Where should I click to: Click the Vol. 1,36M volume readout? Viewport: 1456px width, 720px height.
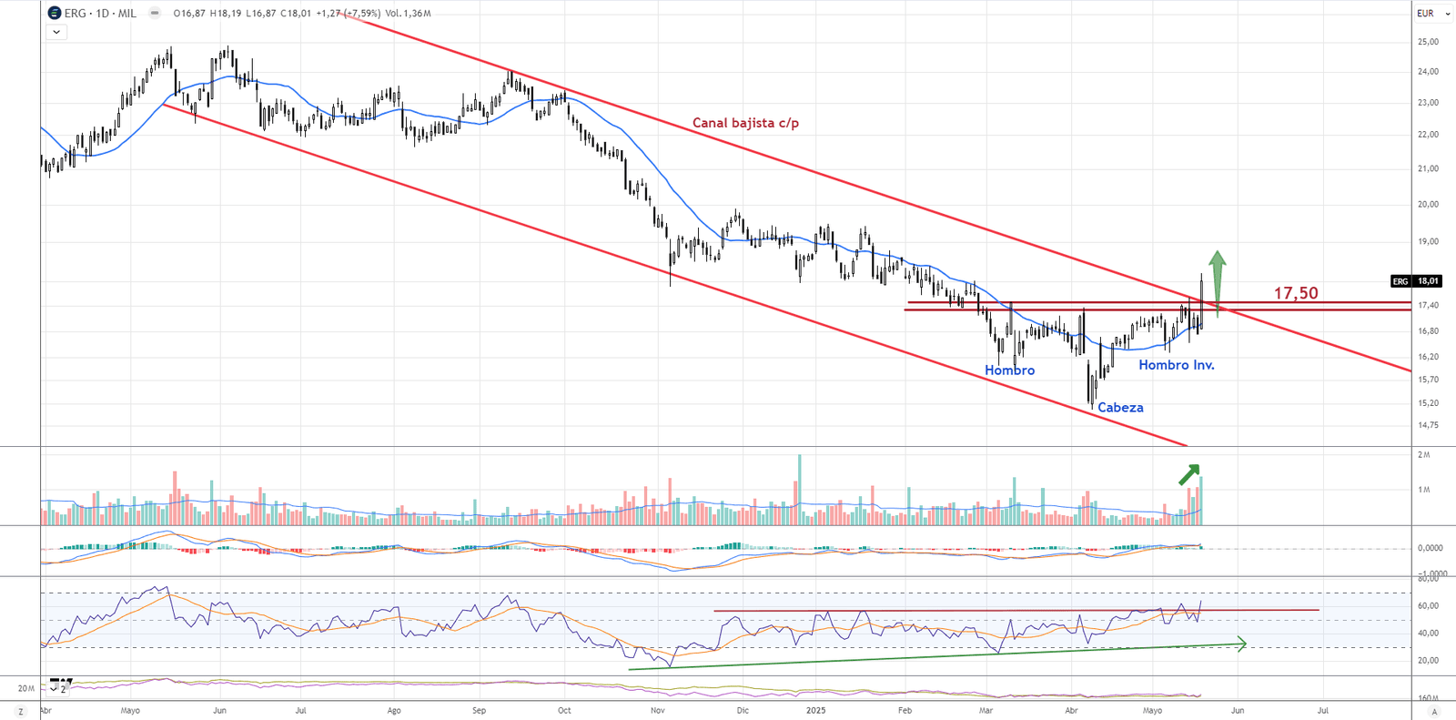408,14
